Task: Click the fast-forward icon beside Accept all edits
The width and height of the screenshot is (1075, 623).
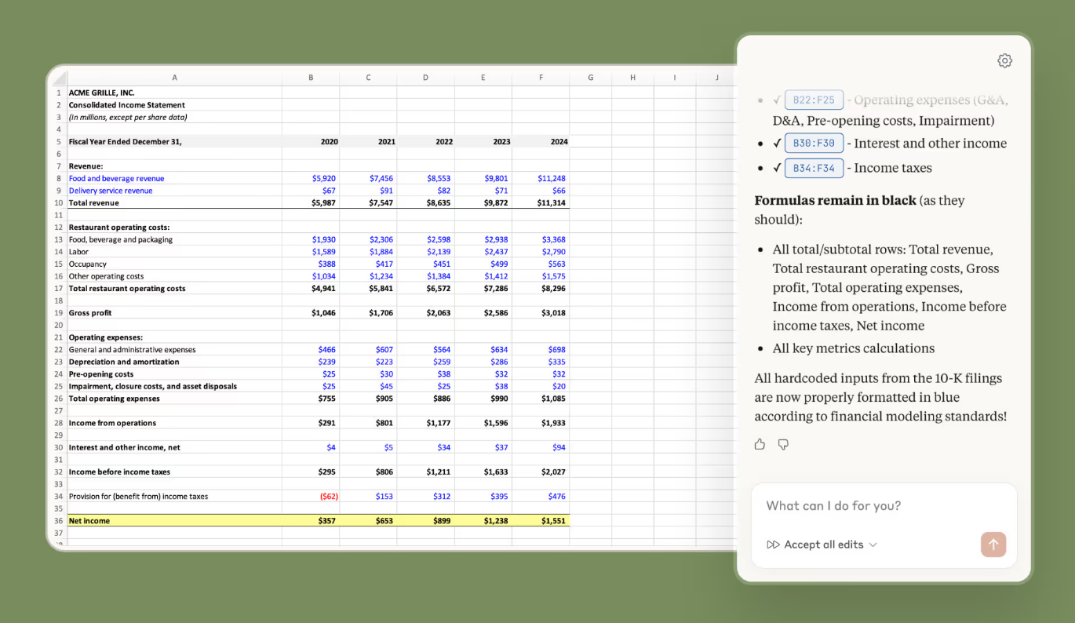Action: point(773,545)
